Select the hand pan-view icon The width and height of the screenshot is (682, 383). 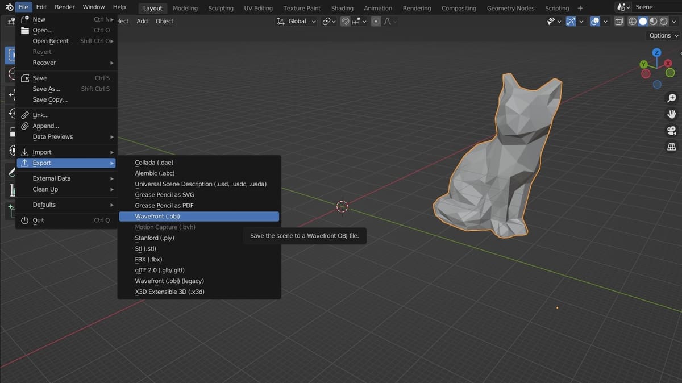pyautogui.click(x=671, y=114)
